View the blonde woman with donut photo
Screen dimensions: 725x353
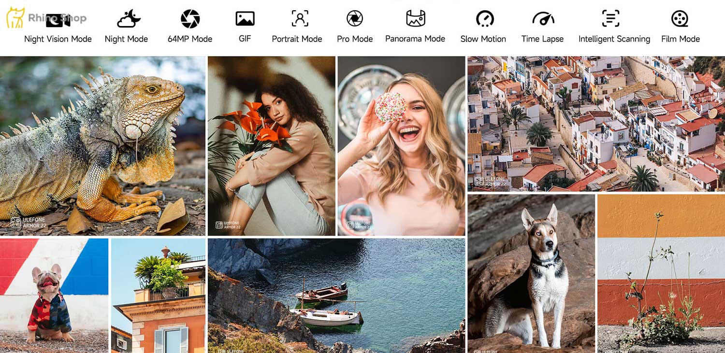tap(401, 146)
